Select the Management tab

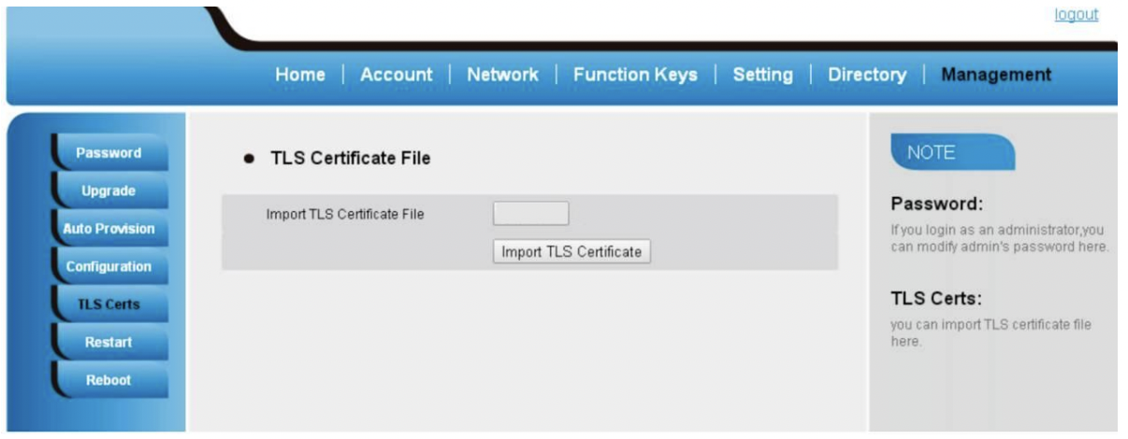point(996,75)
